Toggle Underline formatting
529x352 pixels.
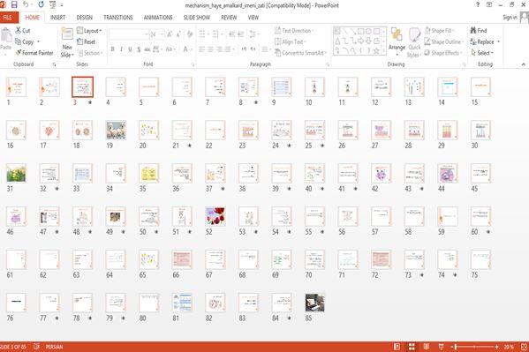pos(130,49)
